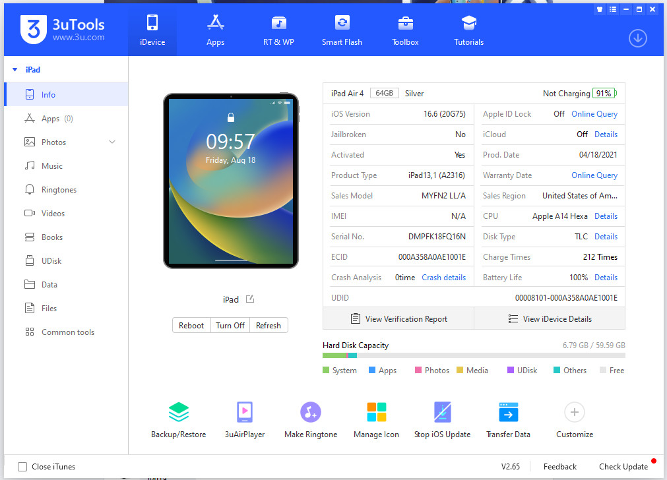Click the Feedback link
The height and width of the screenshot is (480, 667).
560,467
